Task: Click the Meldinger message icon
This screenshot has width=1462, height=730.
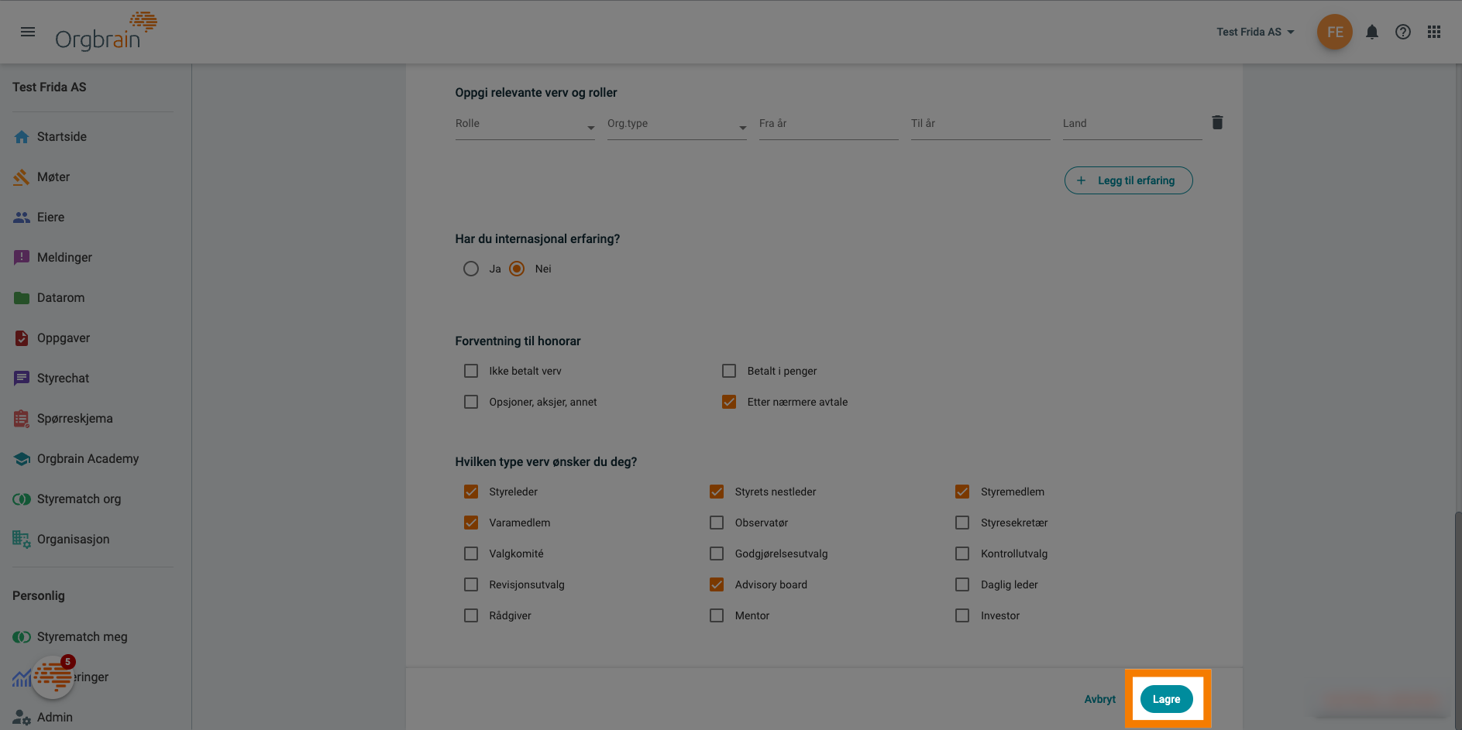Action: point(22,258)
